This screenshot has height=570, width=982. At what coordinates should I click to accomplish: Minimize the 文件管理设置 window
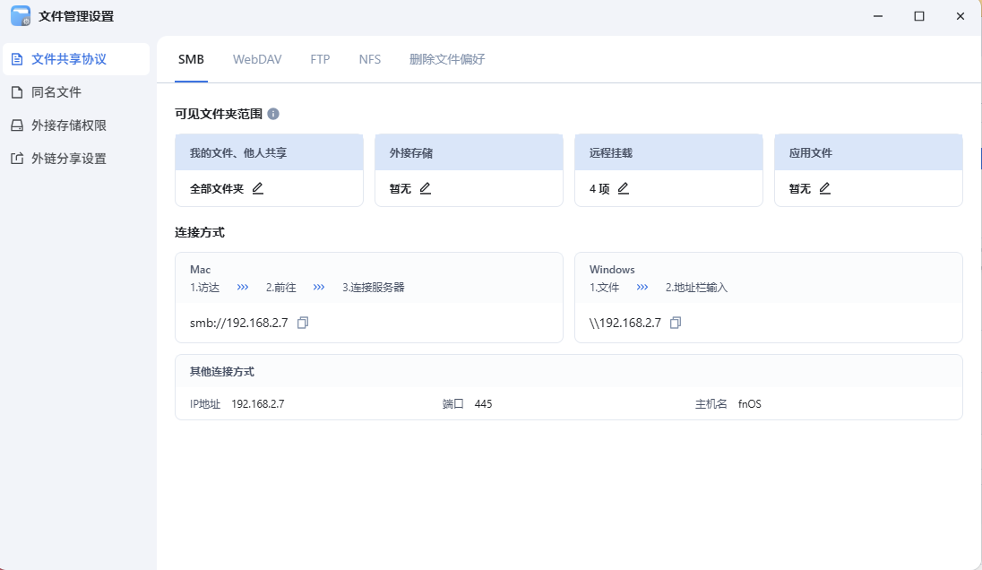coord(878,16)
